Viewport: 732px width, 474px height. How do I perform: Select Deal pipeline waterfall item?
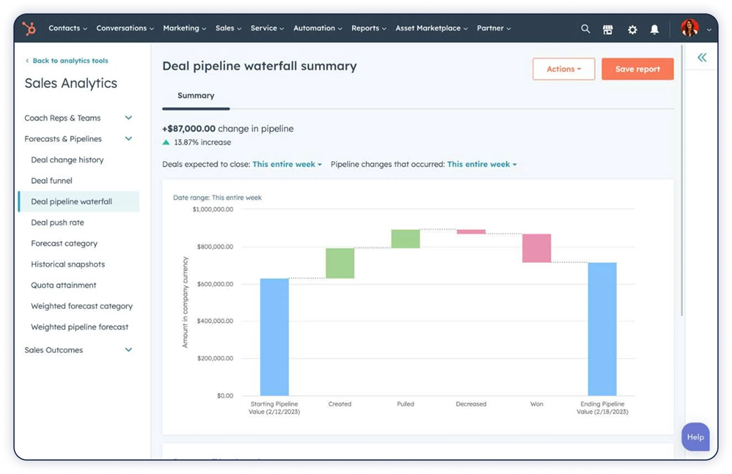click(x=78, y=202)
